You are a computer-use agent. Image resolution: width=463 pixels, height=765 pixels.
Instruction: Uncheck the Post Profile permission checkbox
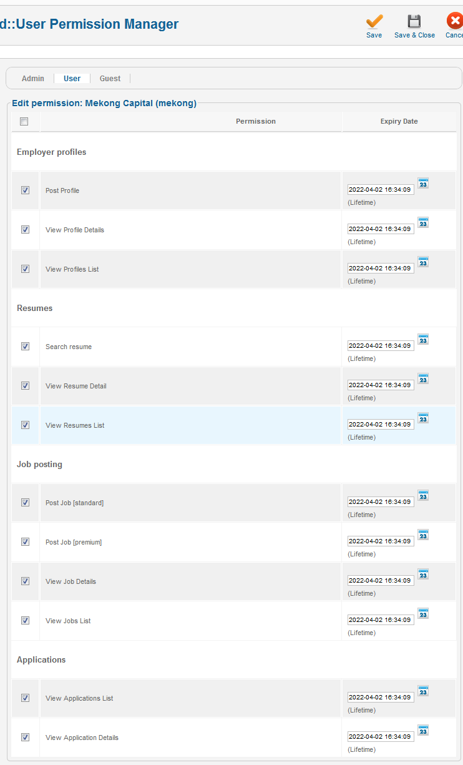[x=25, y=190]
